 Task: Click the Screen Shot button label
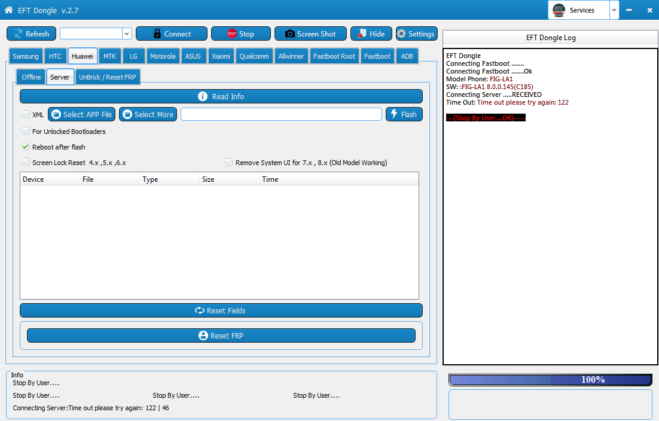point(316,34)
